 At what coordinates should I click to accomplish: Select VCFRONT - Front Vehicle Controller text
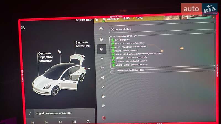tap(132, 58)
